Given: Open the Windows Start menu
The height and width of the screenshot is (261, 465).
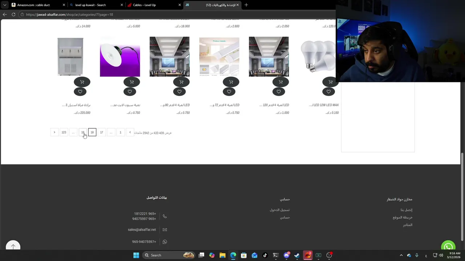Looking at the screenshot, I should 136,255.
